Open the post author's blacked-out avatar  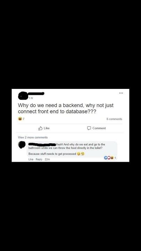click(23, 96)
